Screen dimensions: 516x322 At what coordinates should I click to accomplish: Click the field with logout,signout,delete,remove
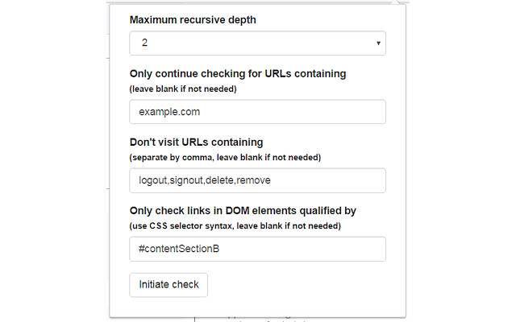[x=257, y=180]
